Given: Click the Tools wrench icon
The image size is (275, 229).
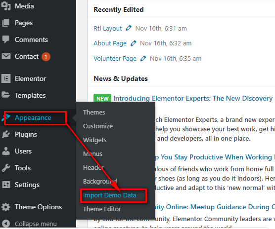Looking at the screenshot, I should coord(6,168).
